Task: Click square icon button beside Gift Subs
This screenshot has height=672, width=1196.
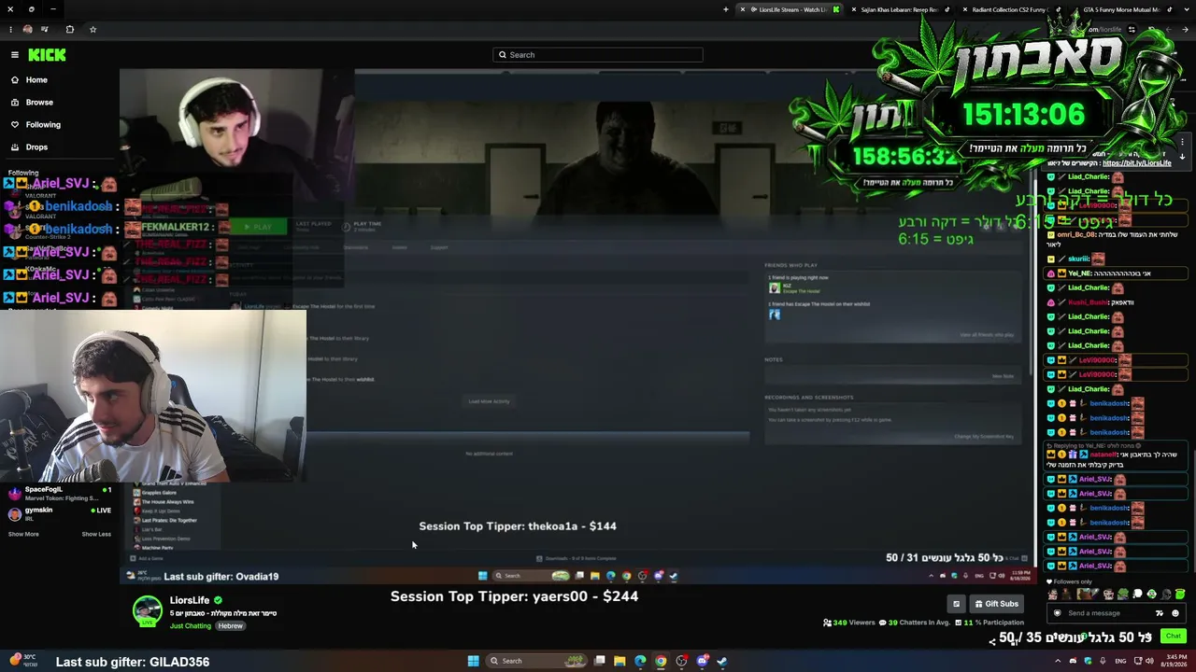Action: tap(956, 604)
